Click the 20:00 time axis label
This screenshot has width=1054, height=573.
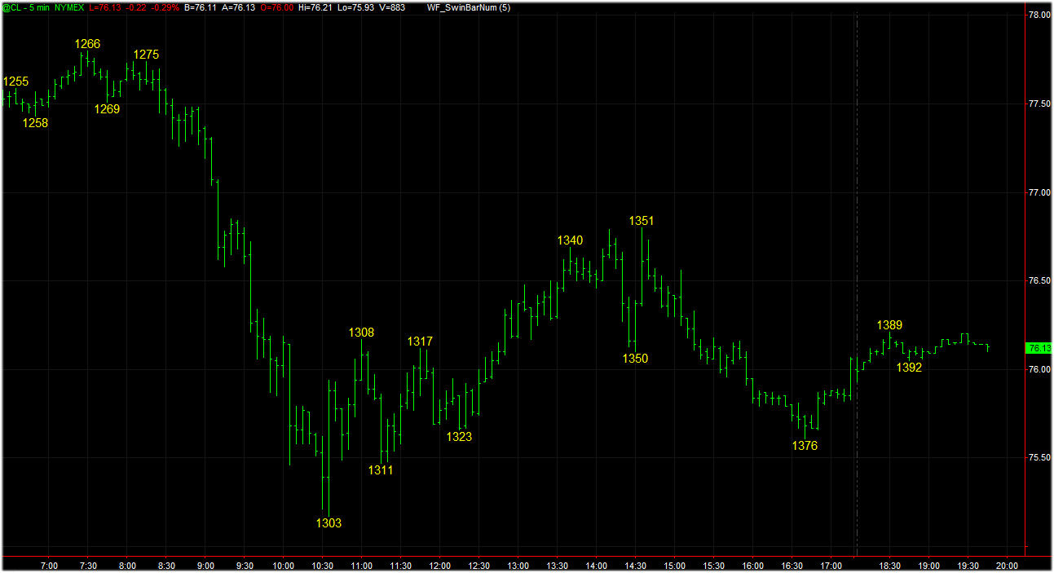pyautogui.click(x=1008, y=566)
